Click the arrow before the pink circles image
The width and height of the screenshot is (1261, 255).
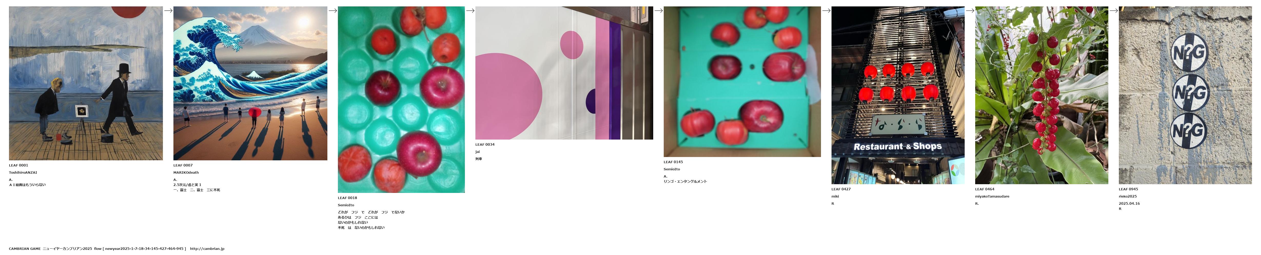tap(470, 11)
